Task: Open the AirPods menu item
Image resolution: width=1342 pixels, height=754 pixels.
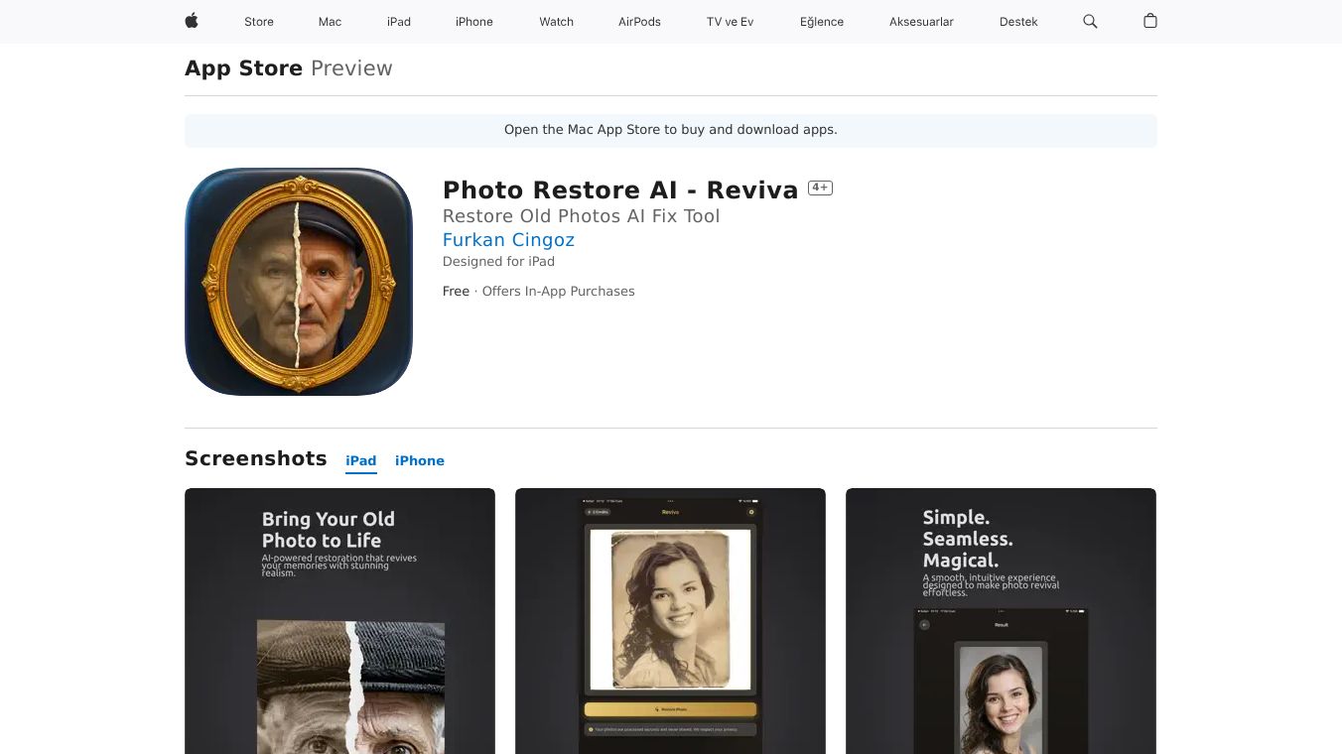Action: [x=639, y=22]
